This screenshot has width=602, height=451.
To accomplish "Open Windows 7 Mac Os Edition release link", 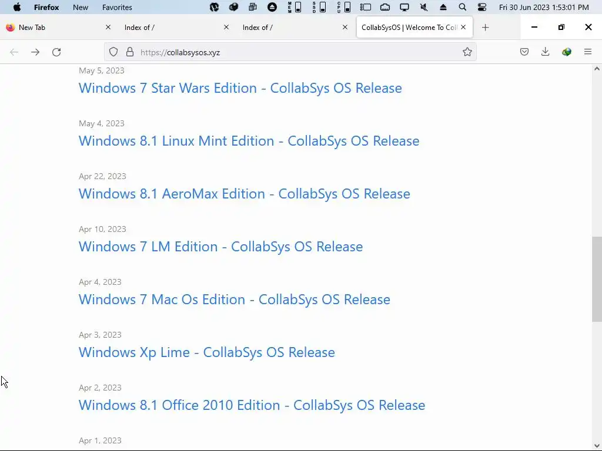I will point(234,299).
